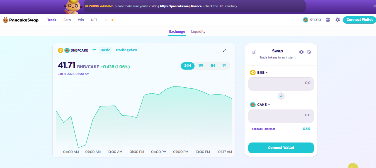Click the 01:00 PM axis label

(137, 152)
